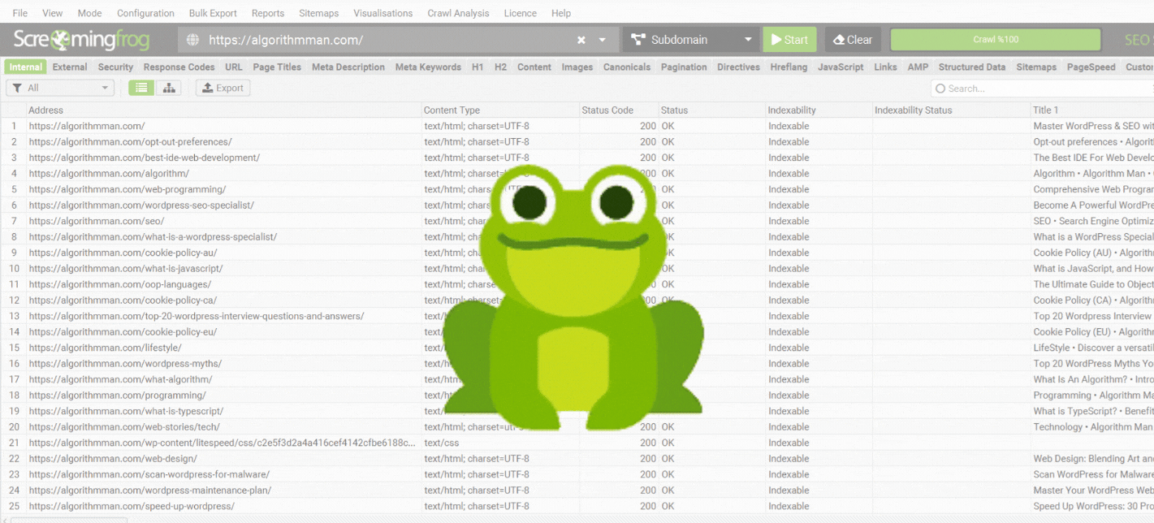Select the Structured Data tab
This screenshot has width=1154, height=523.
(x=972, y=67)
